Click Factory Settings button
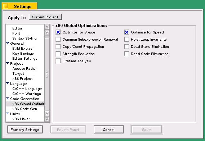Screen dimensions: 205x141 tap(25, 129)
